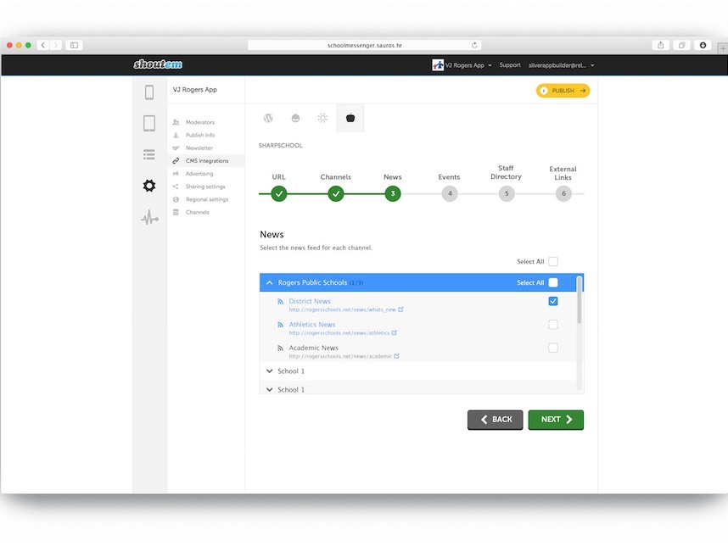728x546 pixels.
Task: Open external link icon for Athletics News URL
Action: click(x=395, y=333)
